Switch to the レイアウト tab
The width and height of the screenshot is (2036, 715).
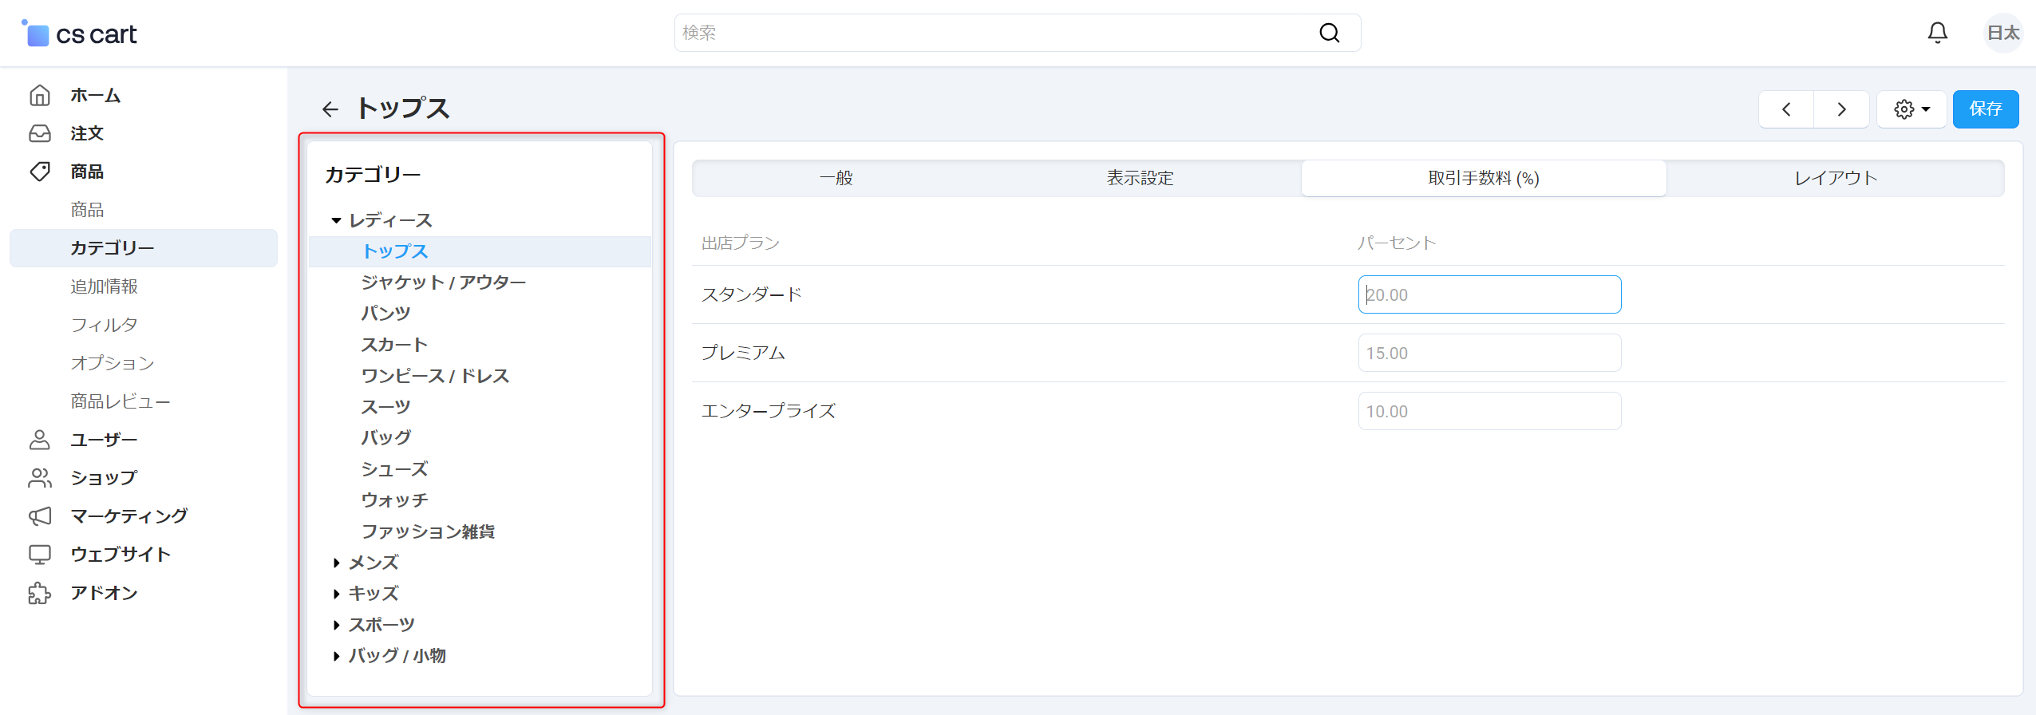coord(1835,178)
